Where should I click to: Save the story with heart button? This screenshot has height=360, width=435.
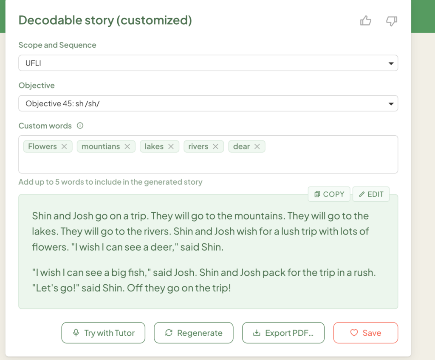click(366, 333)
